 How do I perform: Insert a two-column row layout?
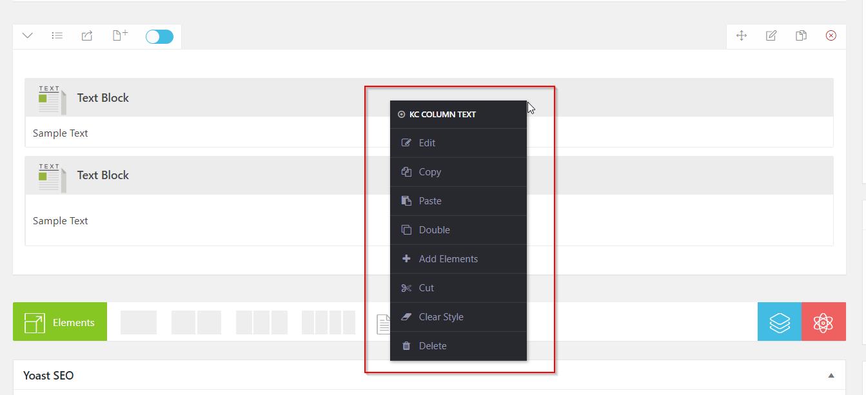pyautogui.click(x=196, y=322)
